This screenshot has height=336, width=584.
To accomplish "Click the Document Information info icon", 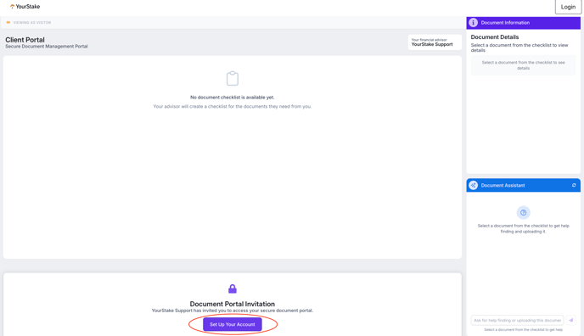I will tap(473, 23).
